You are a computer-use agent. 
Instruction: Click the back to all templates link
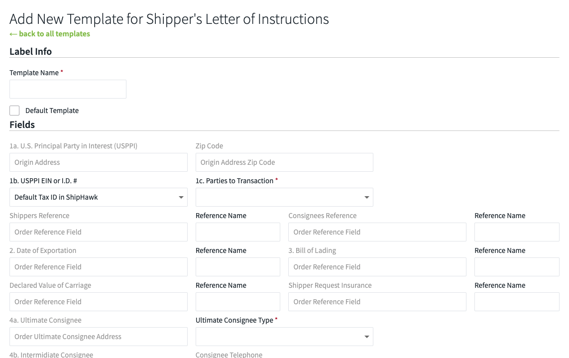[49, 33]
